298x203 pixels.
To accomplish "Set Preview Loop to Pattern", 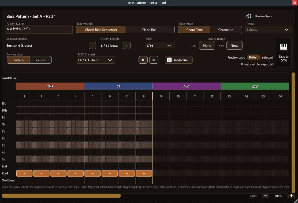I will click(x=18, y=60).
